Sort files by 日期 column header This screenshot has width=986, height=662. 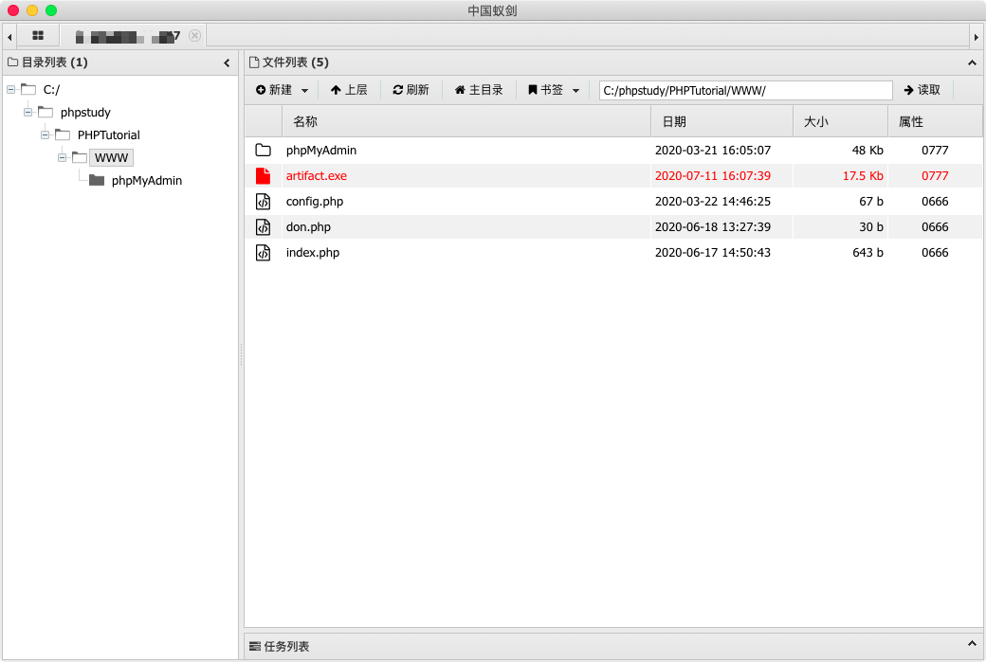click(721, 122)
